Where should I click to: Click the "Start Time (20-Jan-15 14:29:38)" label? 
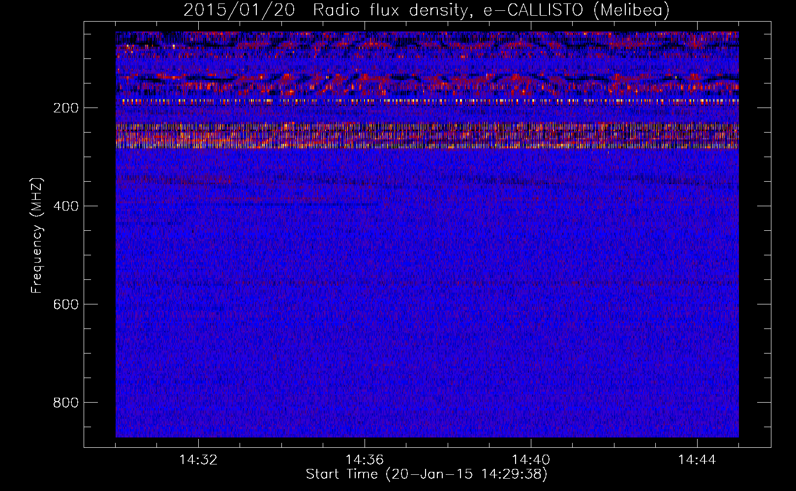coord(427,474)
